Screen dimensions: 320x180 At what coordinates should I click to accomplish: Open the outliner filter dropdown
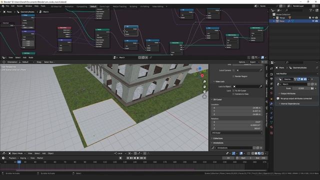click(312, 10)
